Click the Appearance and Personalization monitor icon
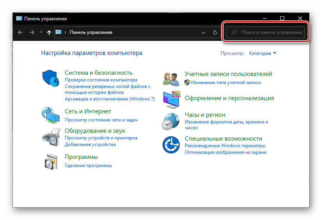 point(171,99)
